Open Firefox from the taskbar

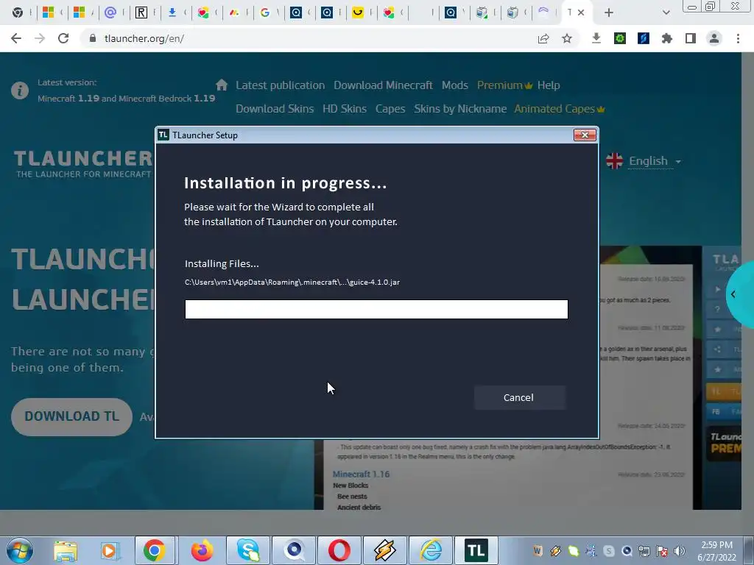[x=202, y=550]
